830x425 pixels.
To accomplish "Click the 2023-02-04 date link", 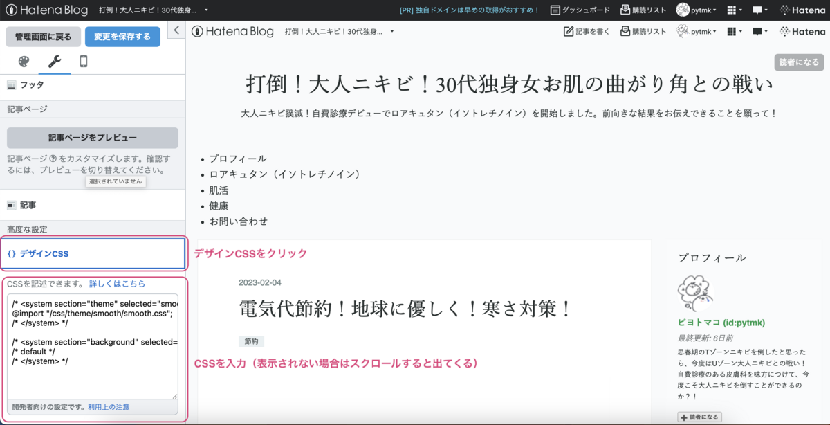I will tap(260, 283).
